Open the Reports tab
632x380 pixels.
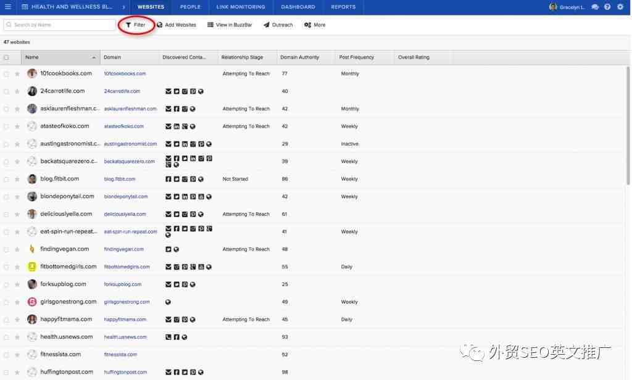(343, 7)
